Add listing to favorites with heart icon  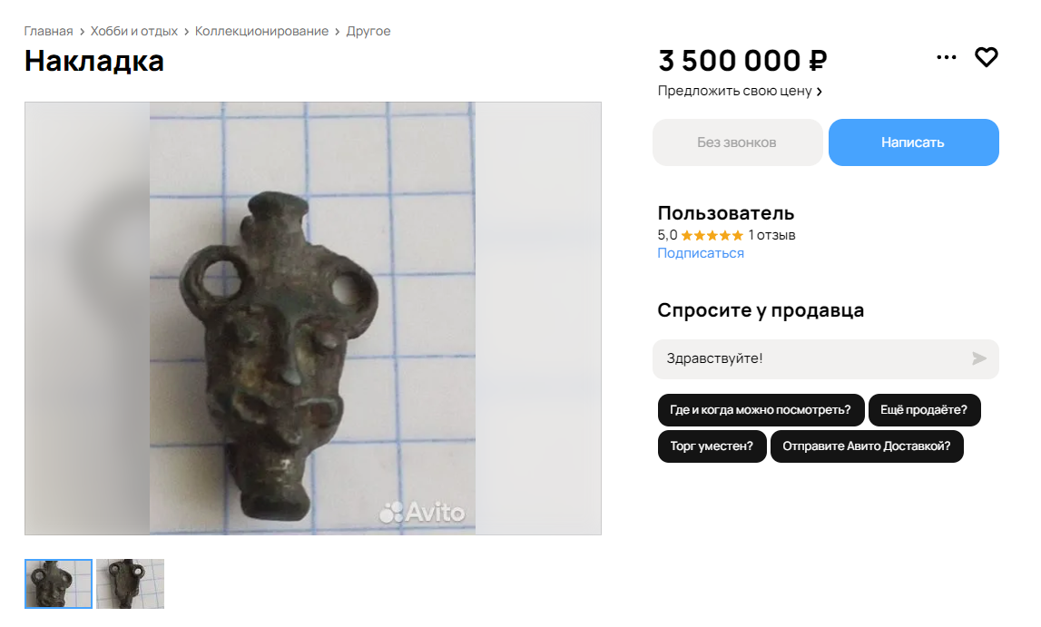tap(986, 57)
